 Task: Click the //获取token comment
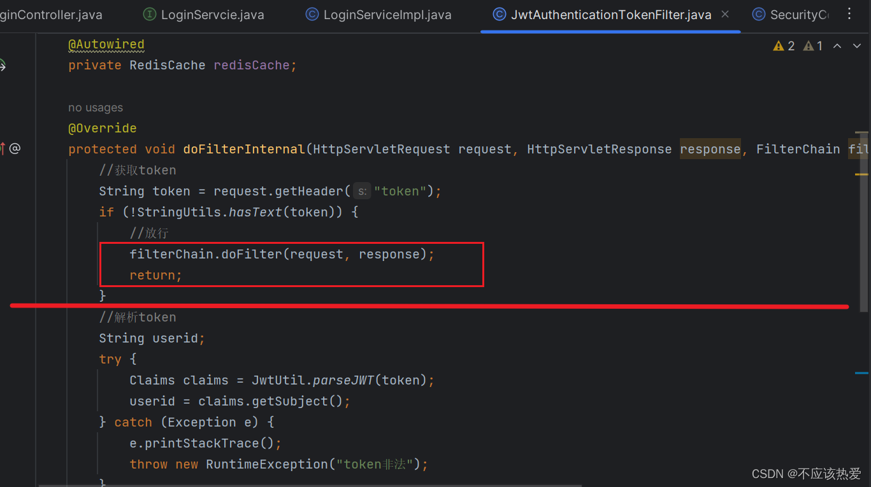click(138, 170)
